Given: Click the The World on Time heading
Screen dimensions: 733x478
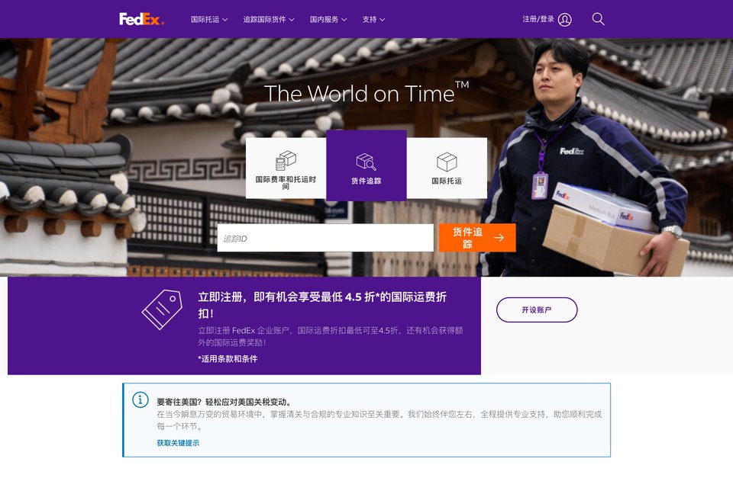Looking at the screenshot, I should [366, 93].
